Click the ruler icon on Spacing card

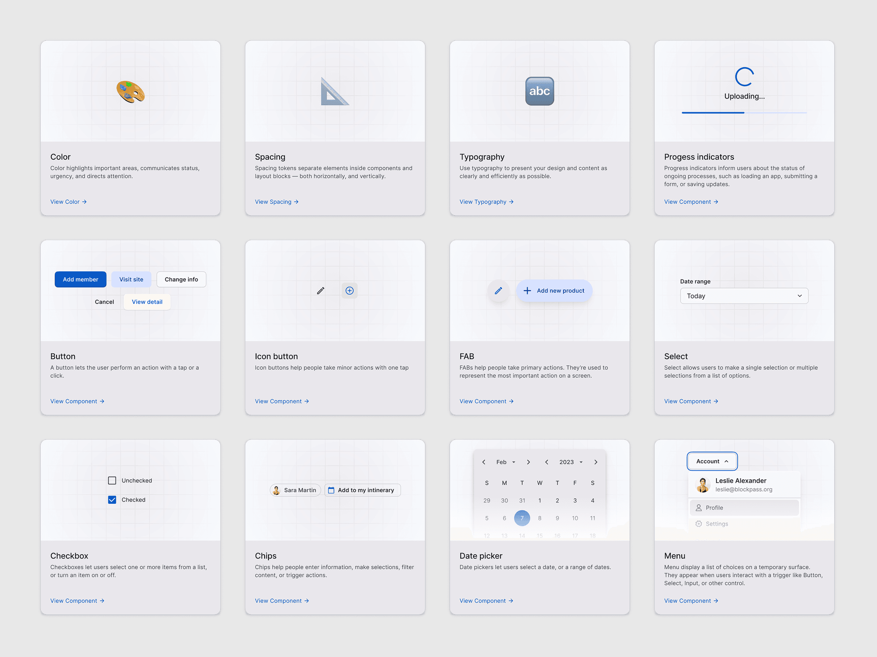coord(334,91)
